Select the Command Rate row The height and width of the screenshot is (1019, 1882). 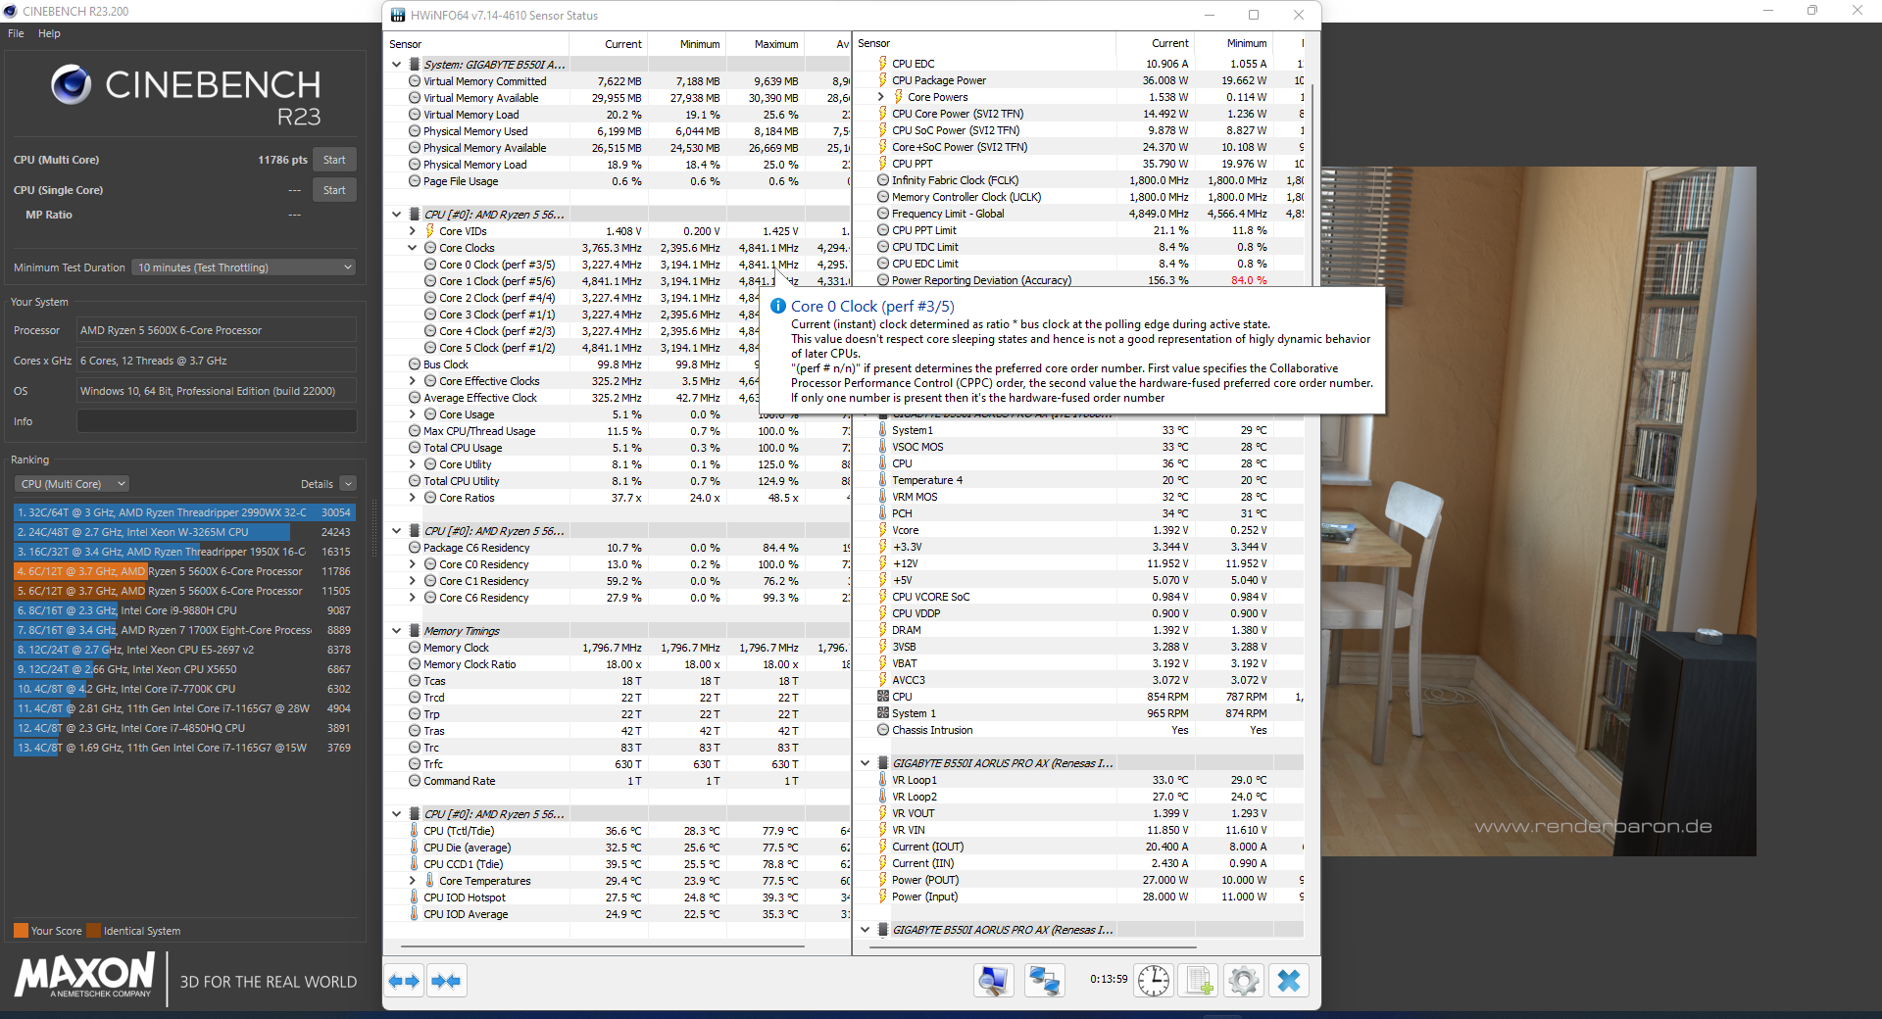618,781
